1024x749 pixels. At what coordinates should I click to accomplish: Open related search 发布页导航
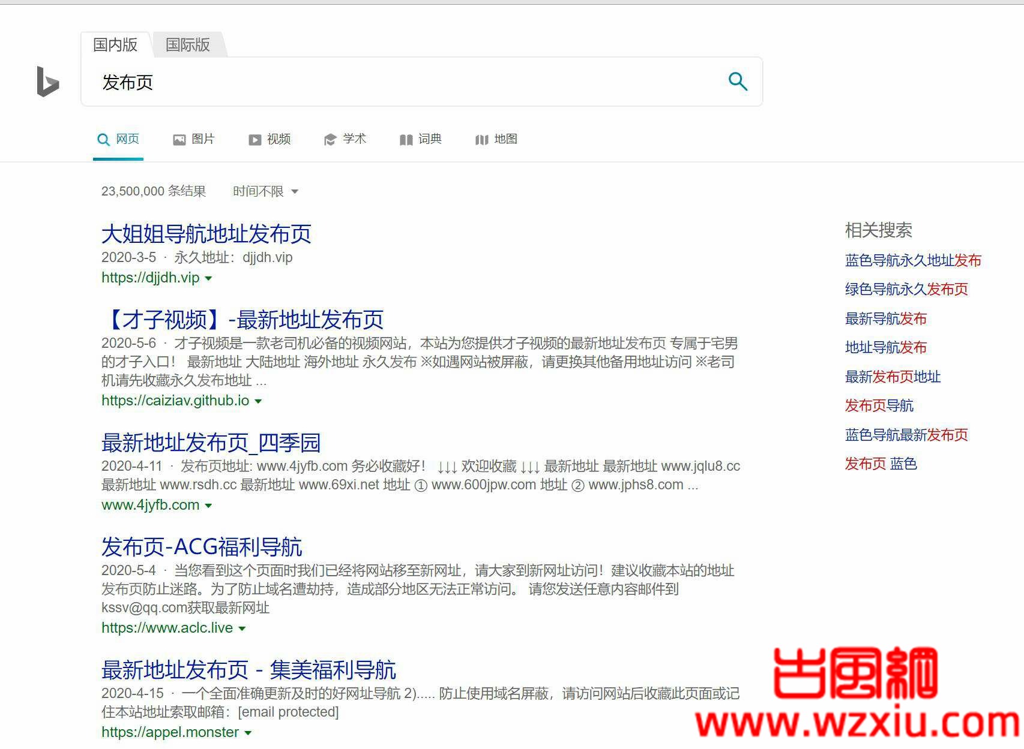[x=879, y=405]
